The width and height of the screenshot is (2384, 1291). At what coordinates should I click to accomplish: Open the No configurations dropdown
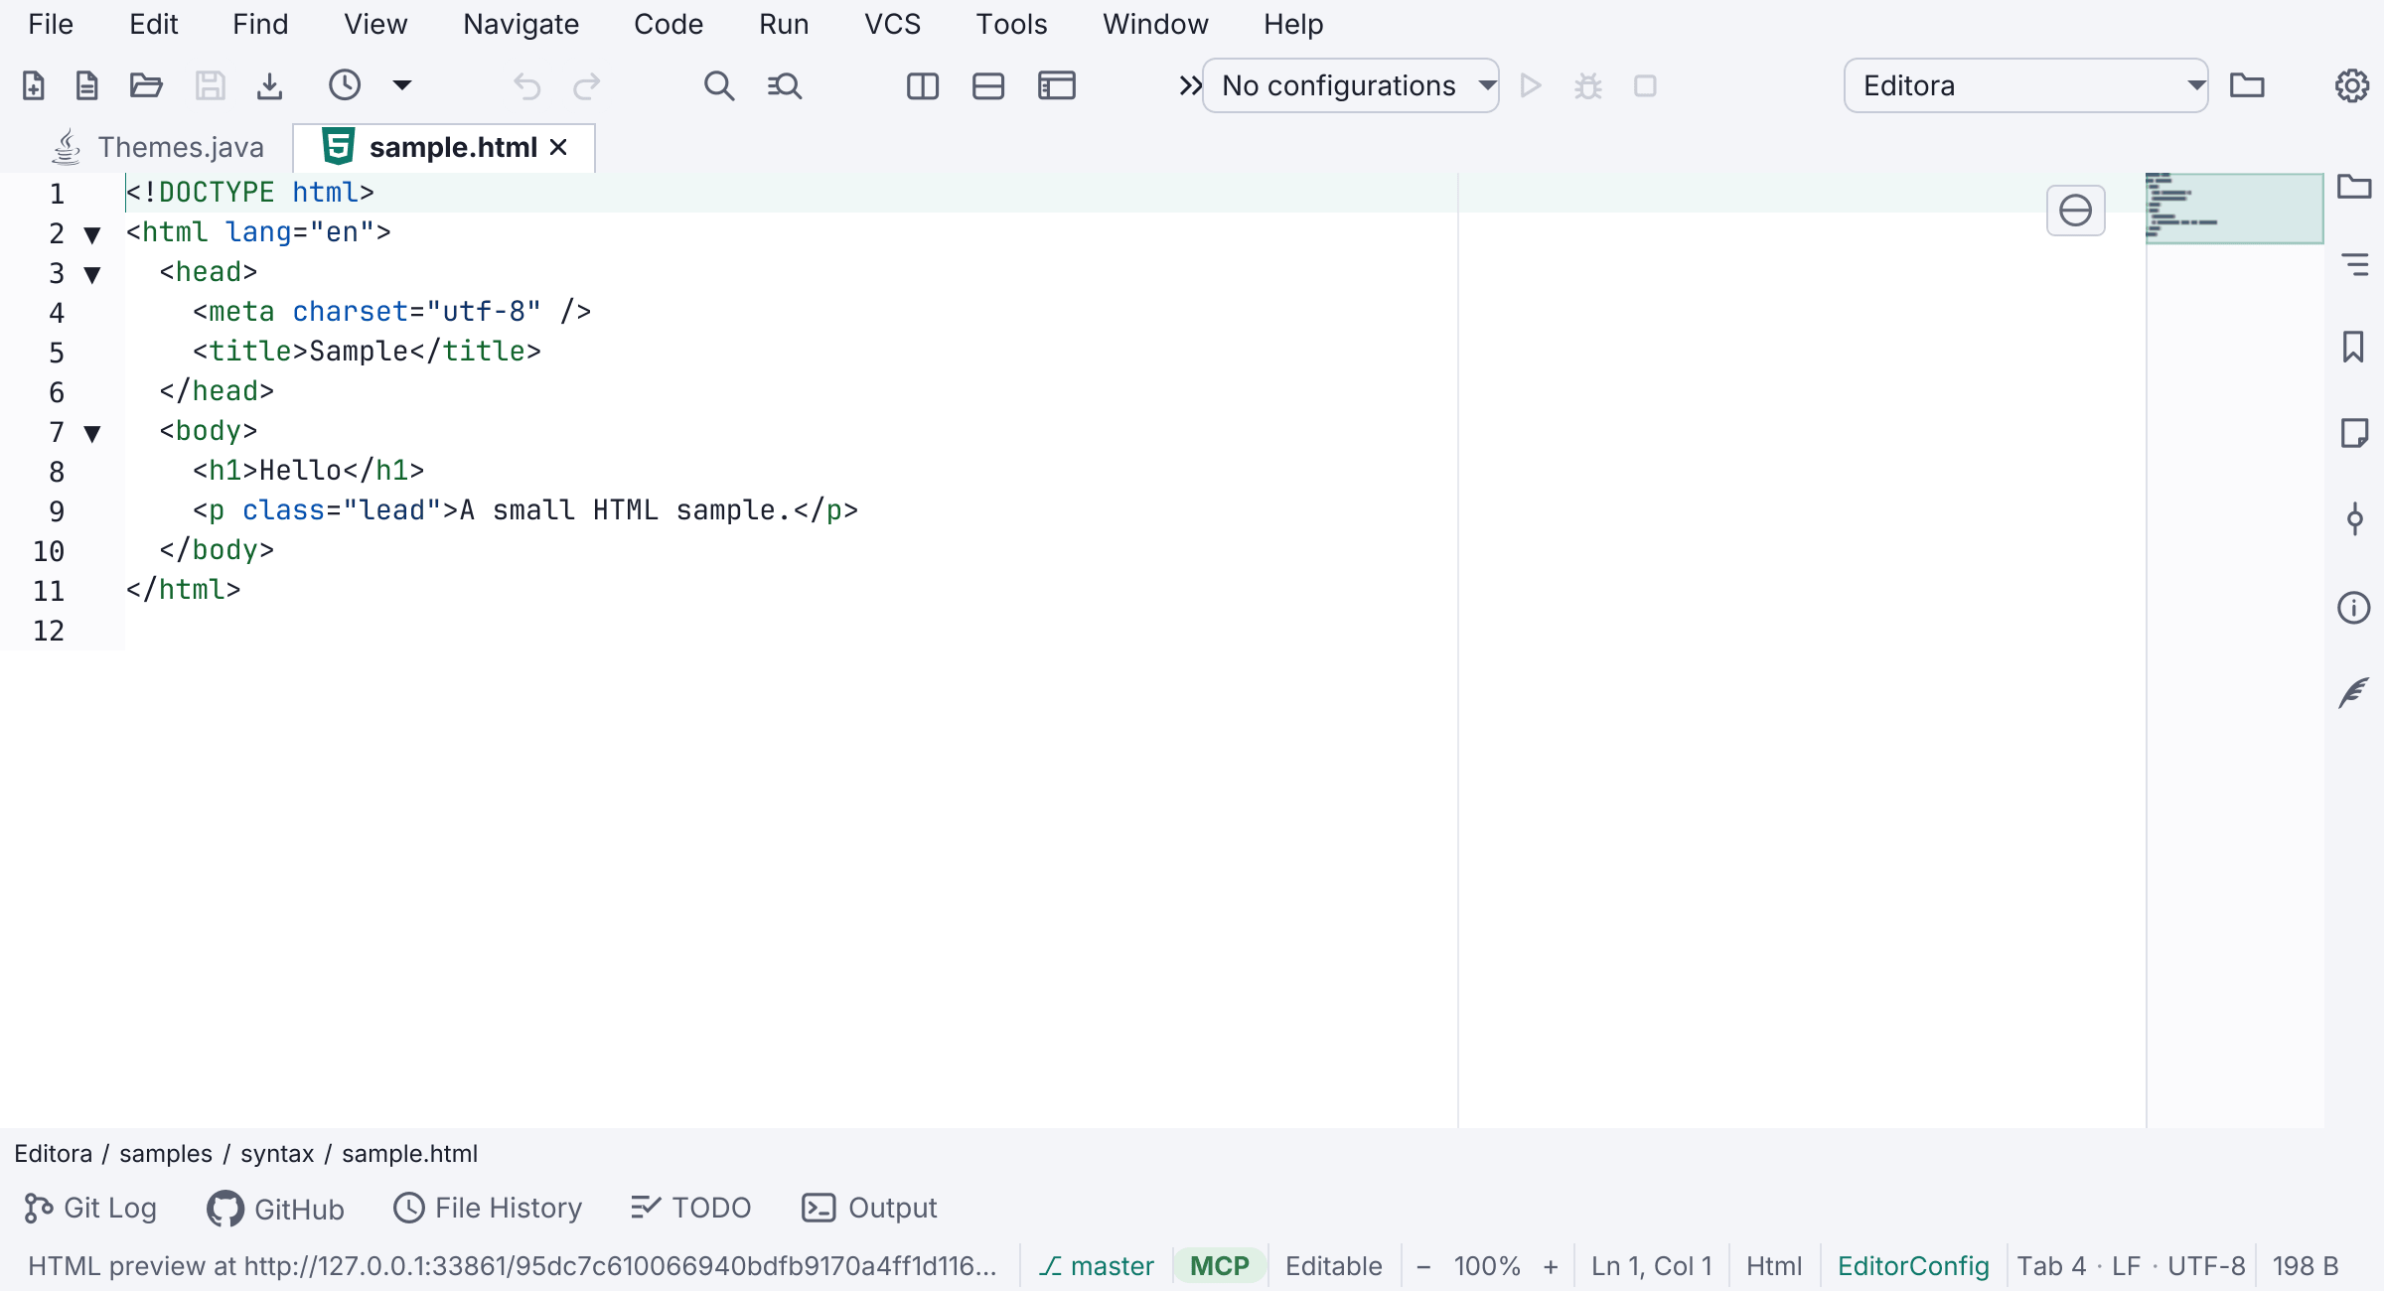(x=1350, y=85)
